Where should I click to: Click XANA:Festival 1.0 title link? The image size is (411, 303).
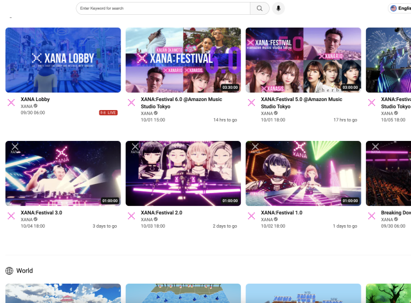(282, 212)
